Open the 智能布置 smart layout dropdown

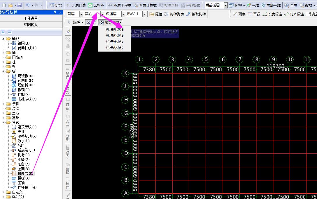point(121,22)
